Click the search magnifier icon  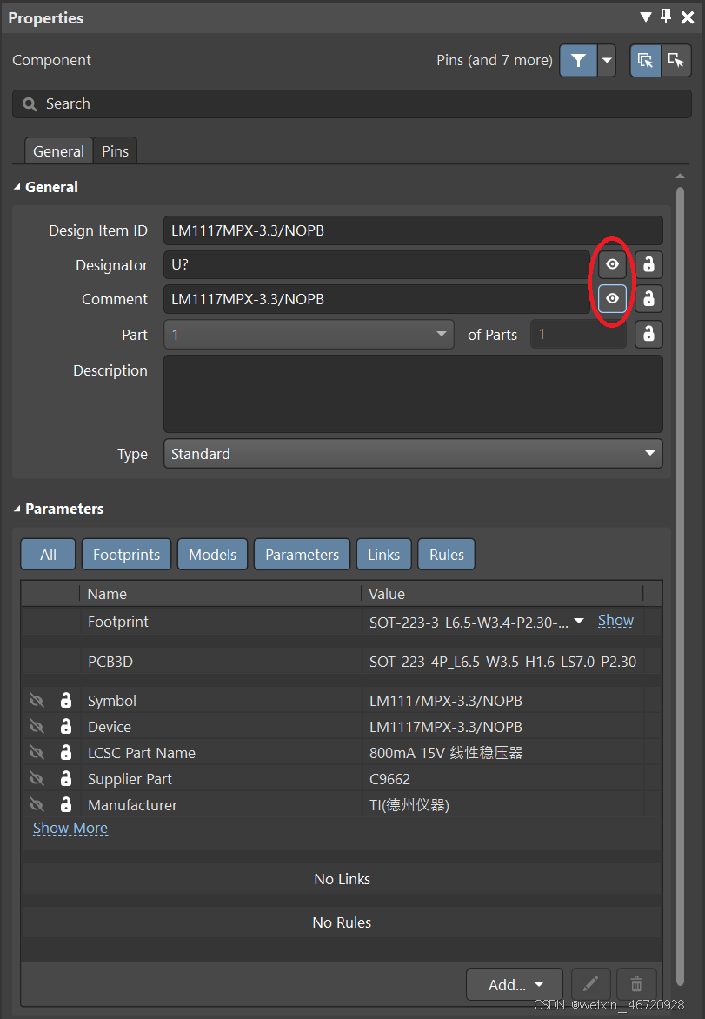coord(30,104)
